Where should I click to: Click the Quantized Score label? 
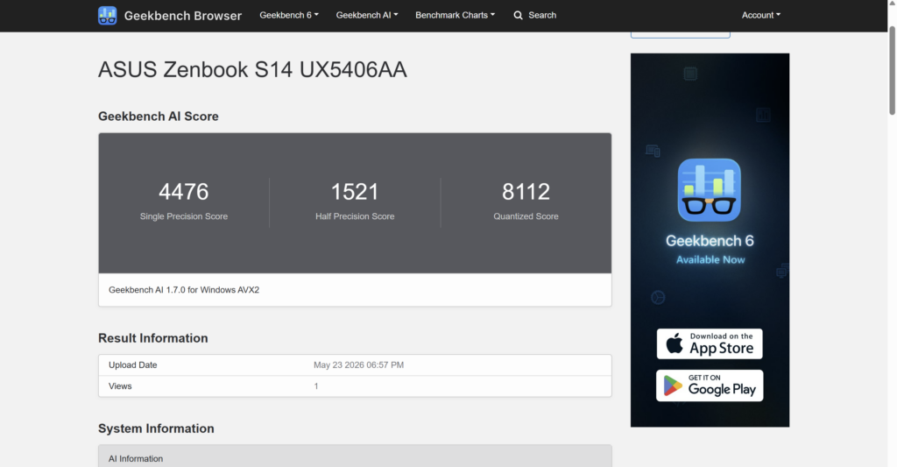pos(526,216)
